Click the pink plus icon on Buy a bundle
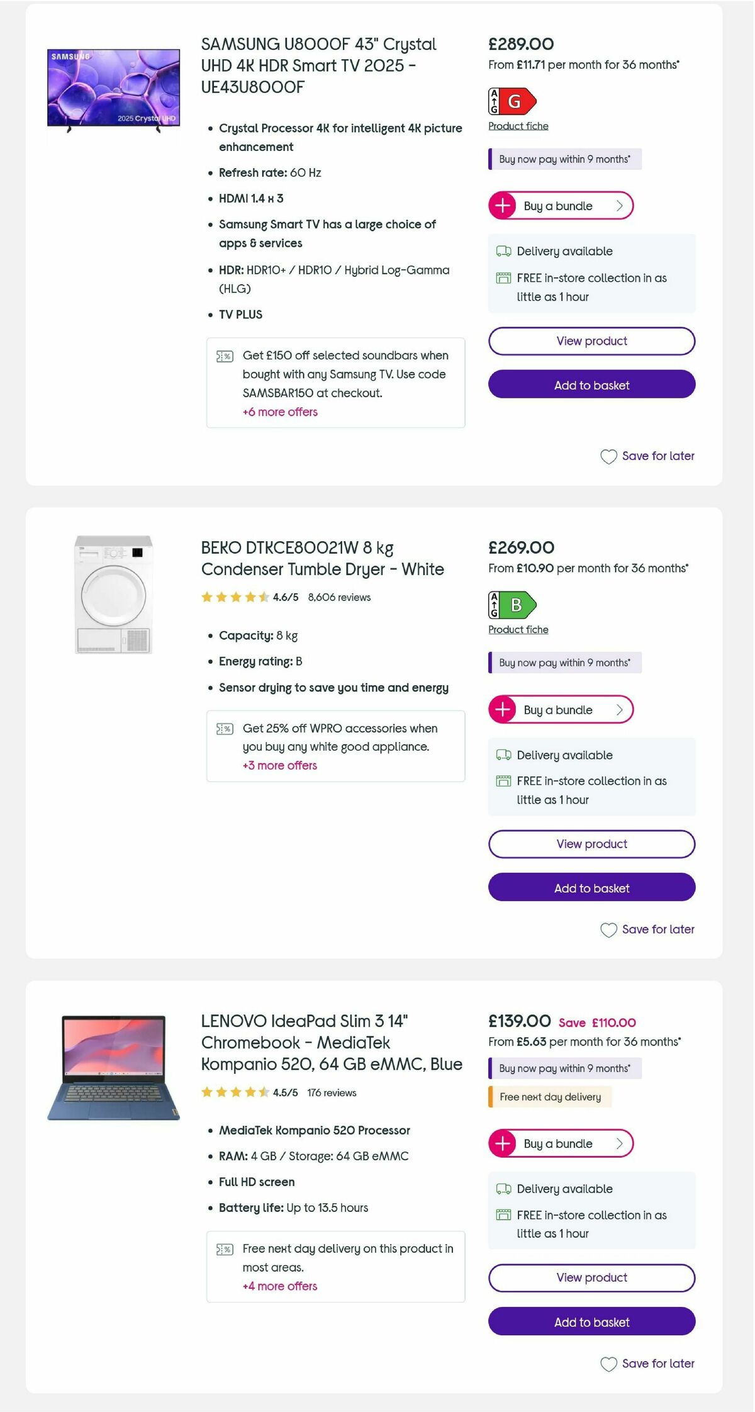Viewport: 755px width, 1412px height. pyautogui.click(x=501, y=206)
